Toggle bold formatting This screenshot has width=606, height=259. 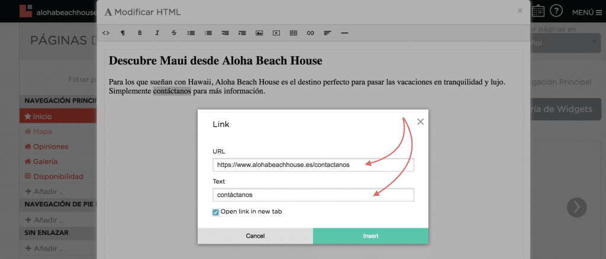[x=140, y=33]
